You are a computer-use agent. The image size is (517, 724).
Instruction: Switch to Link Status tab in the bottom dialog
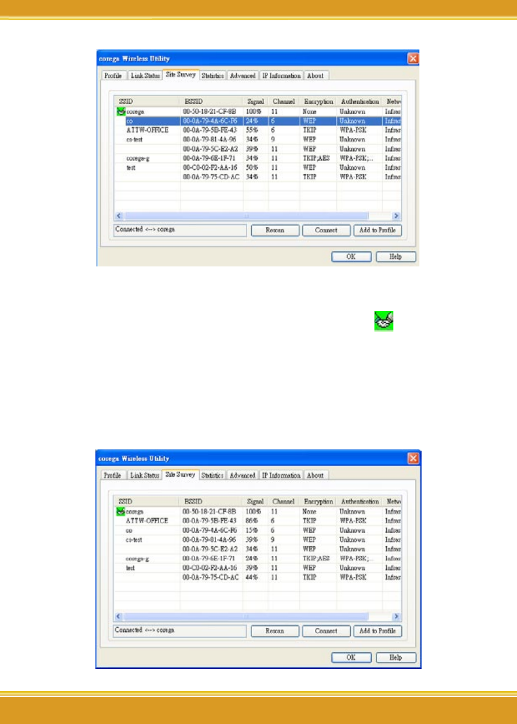(145, 476)
